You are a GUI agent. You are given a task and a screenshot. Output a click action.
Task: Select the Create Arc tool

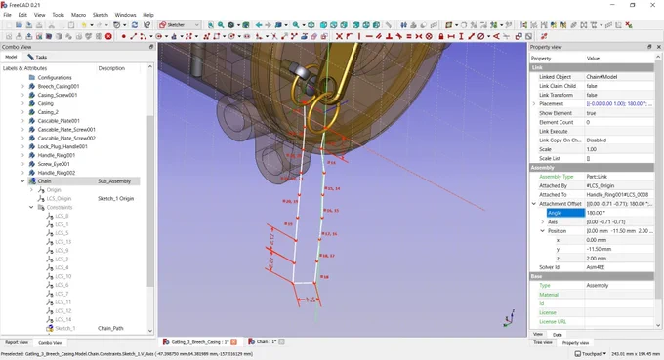pyautogui.click(x=144, y=36)
